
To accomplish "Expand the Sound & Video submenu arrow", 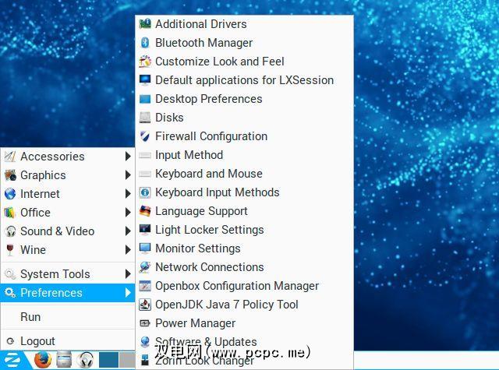I will (x=128, y=231).
